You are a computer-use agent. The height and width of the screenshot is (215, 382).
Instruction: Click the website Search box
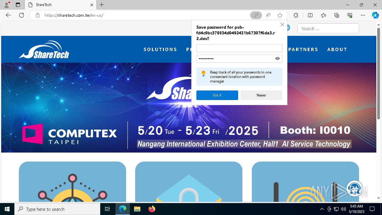[x=328, y=29]
